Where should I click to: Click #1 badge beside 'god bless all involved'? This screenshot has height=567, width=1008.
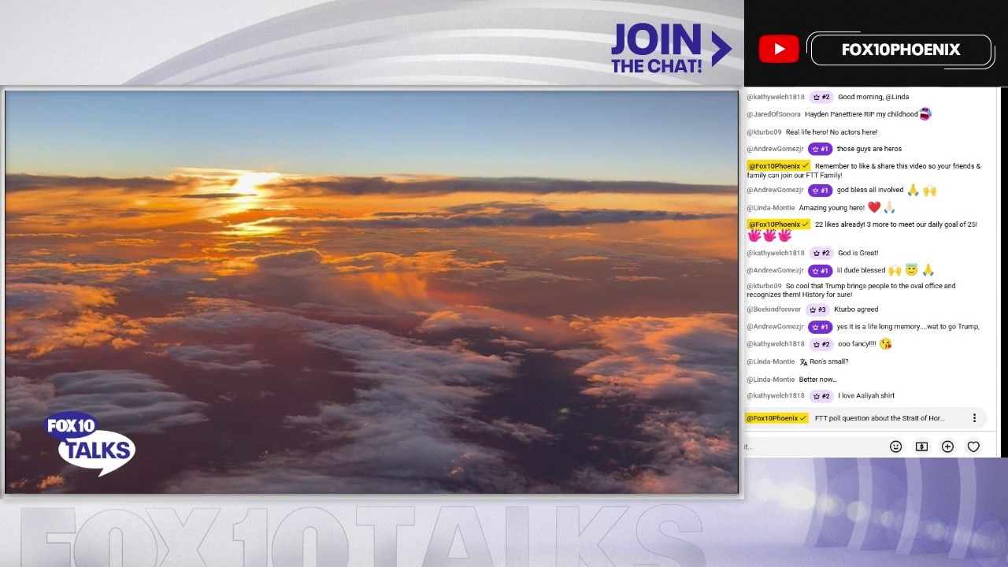pos(820,190)
